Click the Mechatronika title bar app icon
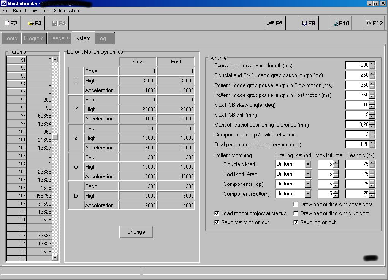This screenshot has height=280, width=388. tap(3, 3)
